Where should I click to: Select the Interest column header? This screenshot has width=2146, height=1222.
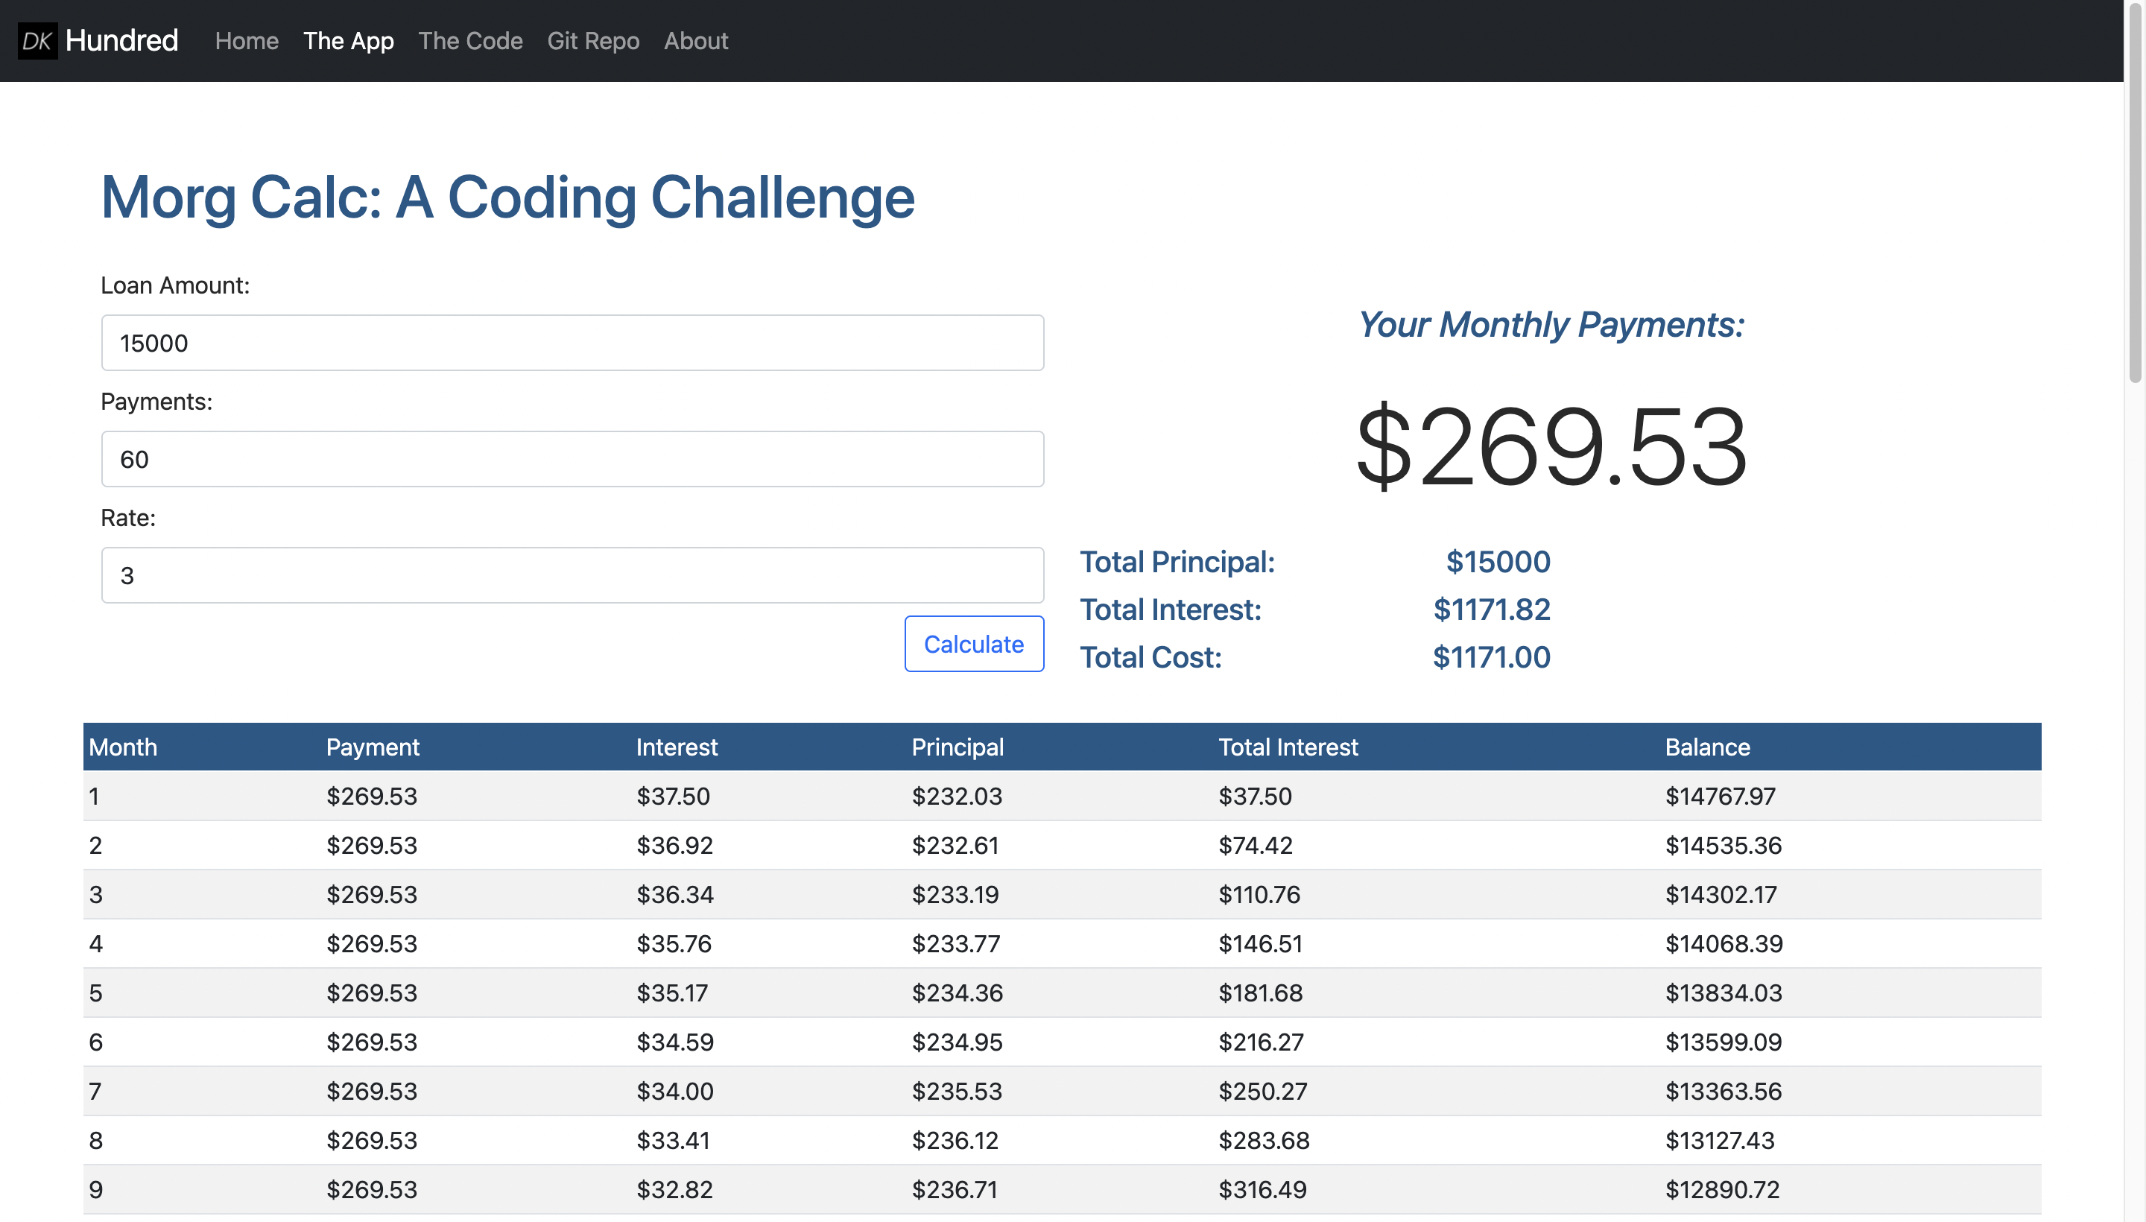[x=677, y=747]
